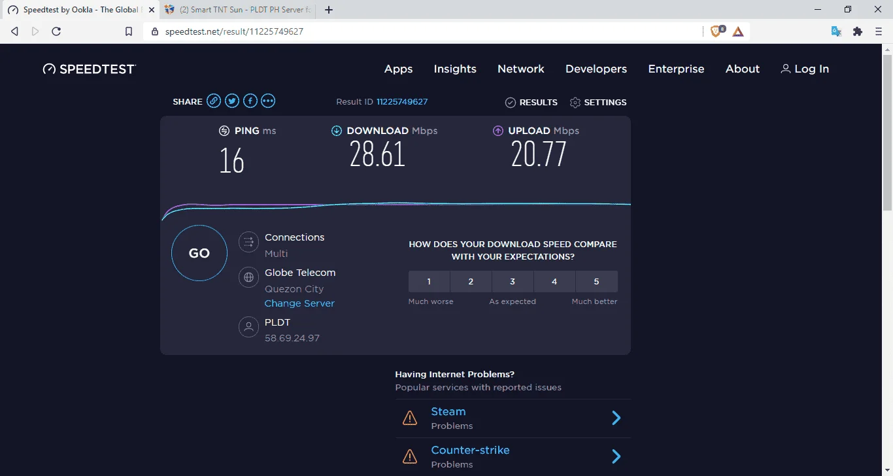Share result on Twitter

click(232, 101)
